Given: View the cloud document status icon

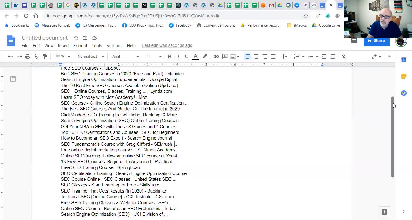Looking at the screenshot, I should click(94, 38).
